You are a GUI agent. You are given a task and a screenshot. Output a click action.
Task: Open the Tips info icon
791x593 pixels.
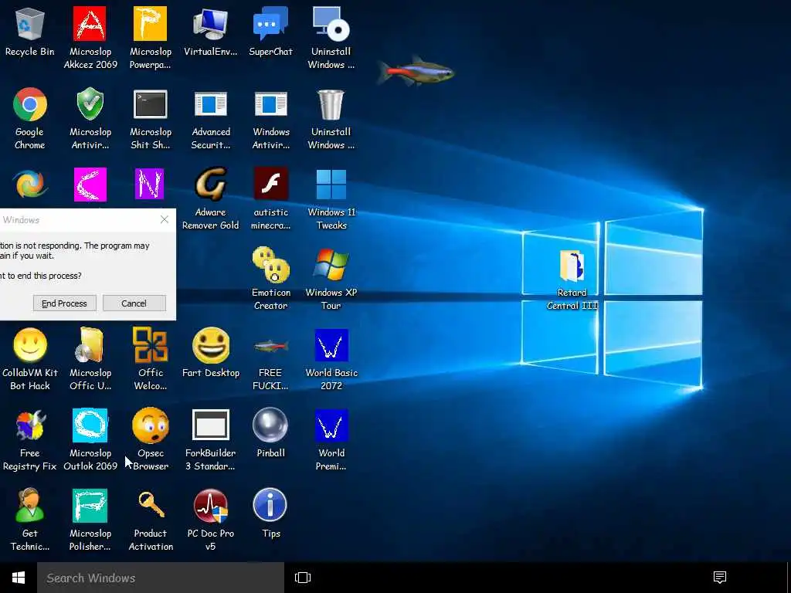pyautogui.click(x=270, y=505)
